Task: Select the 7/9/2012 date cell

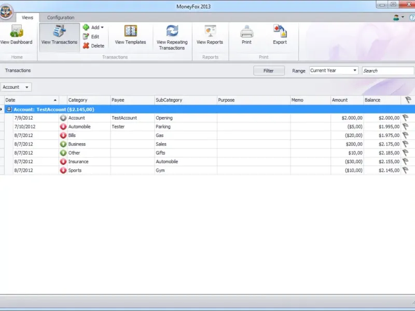Action: pos(36,118)
